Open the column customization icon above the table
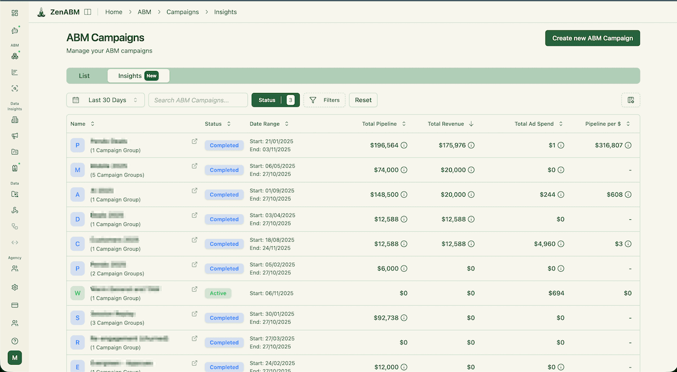The width and height of the screenshot is (677, 372). pyautogui.click(x=631, y=100)
